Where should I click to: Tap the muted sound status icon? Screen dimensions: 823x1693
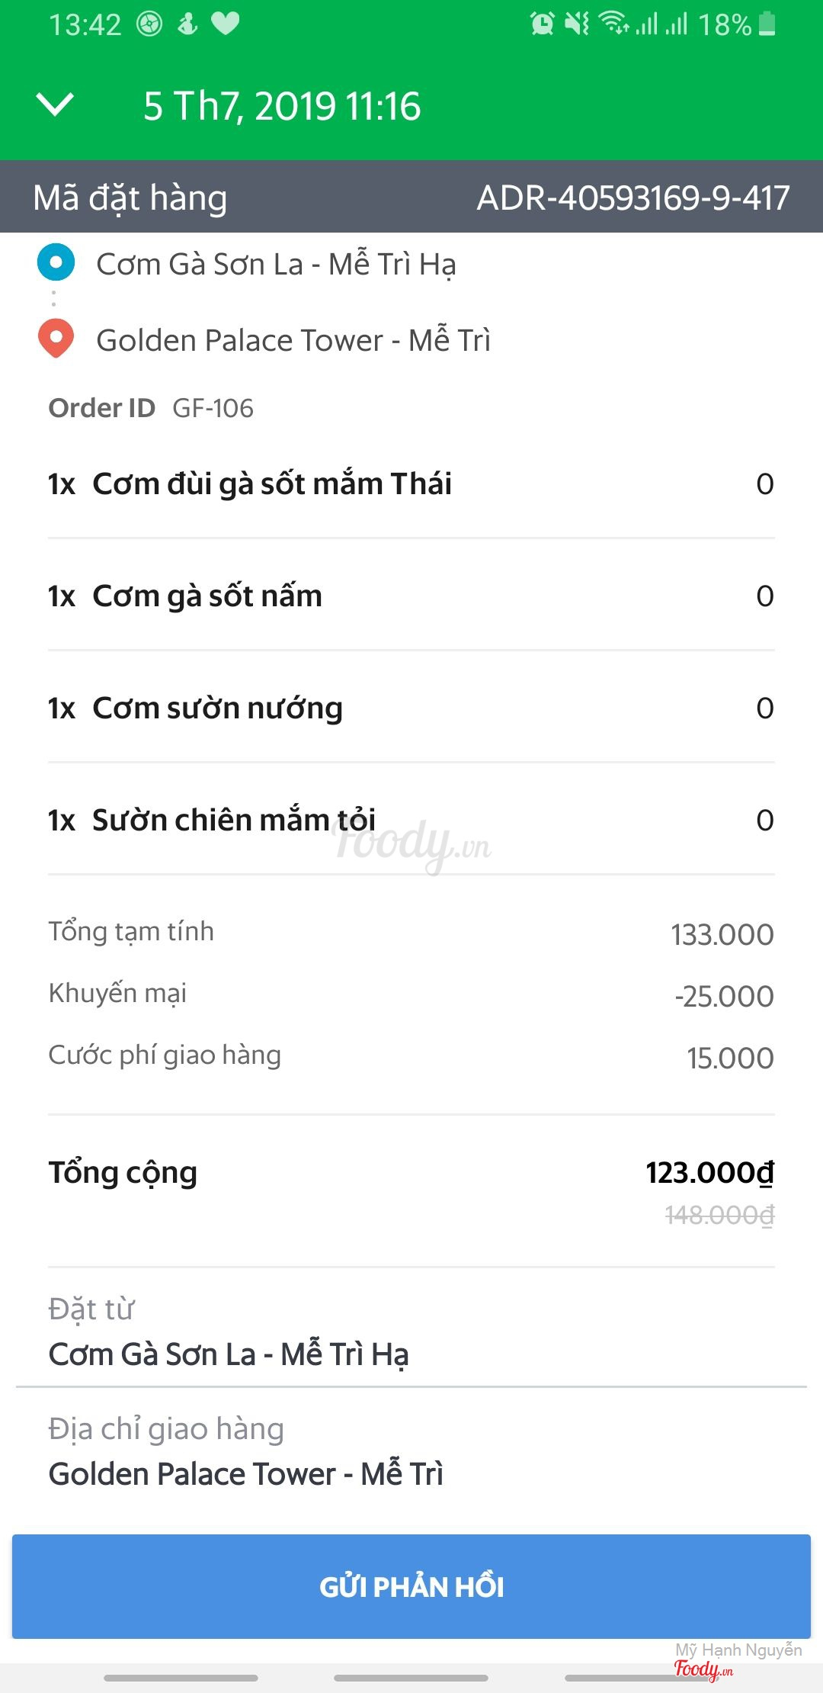(x=577, y=24)
